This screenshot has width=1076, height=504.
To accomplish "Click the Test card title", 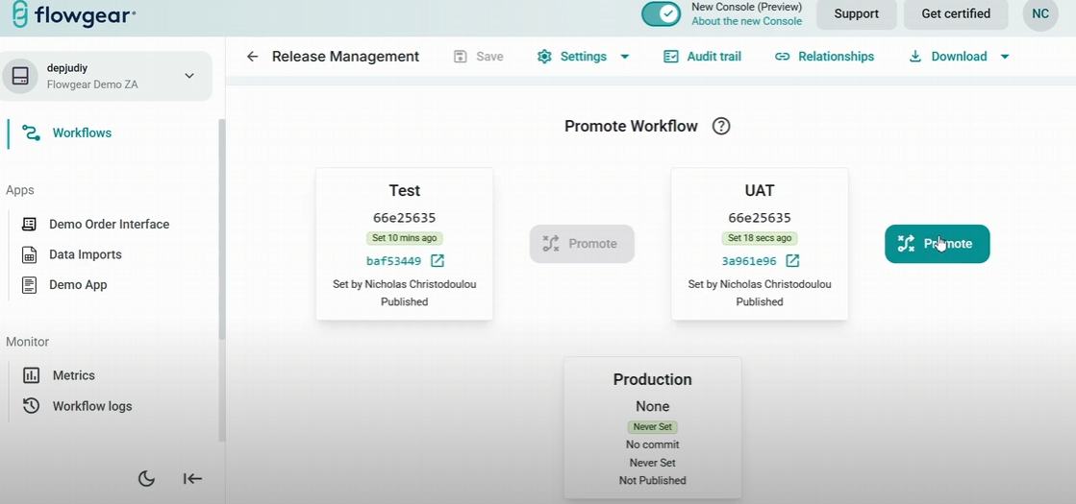I will [404, 190].
